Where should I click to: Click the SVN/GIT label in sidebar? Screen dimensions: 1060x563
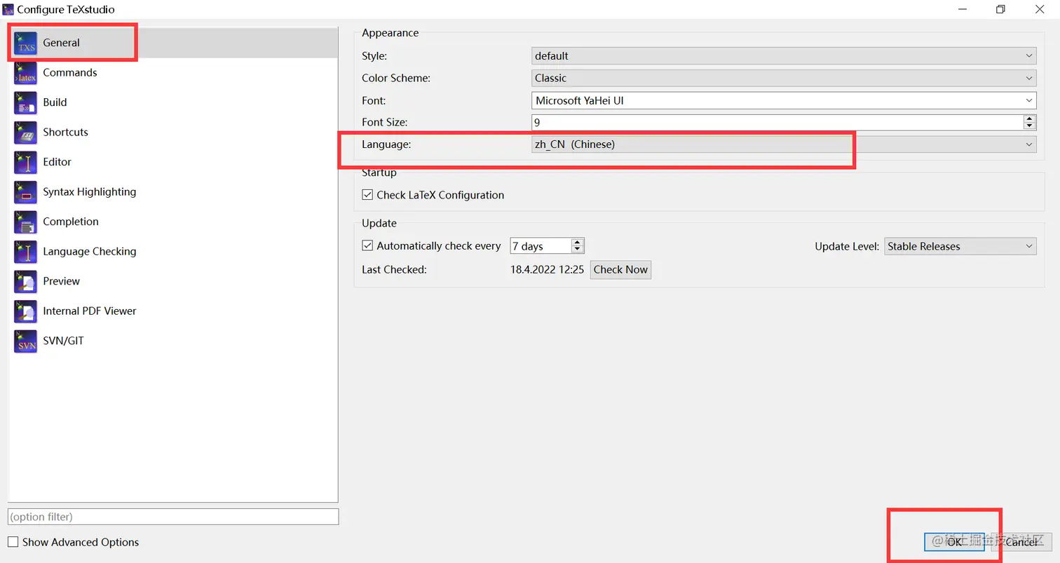[x=63, y=341]
